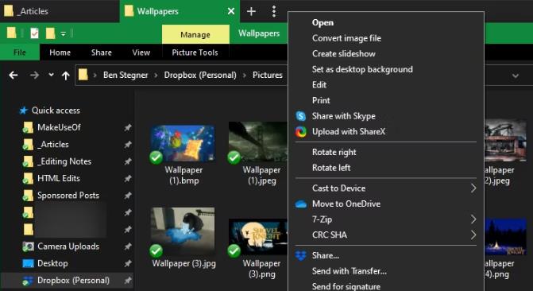The height and width of the screenshot is (291, 533).
Task: Click the ShareX icon in context menu
Action: point(301,132)
